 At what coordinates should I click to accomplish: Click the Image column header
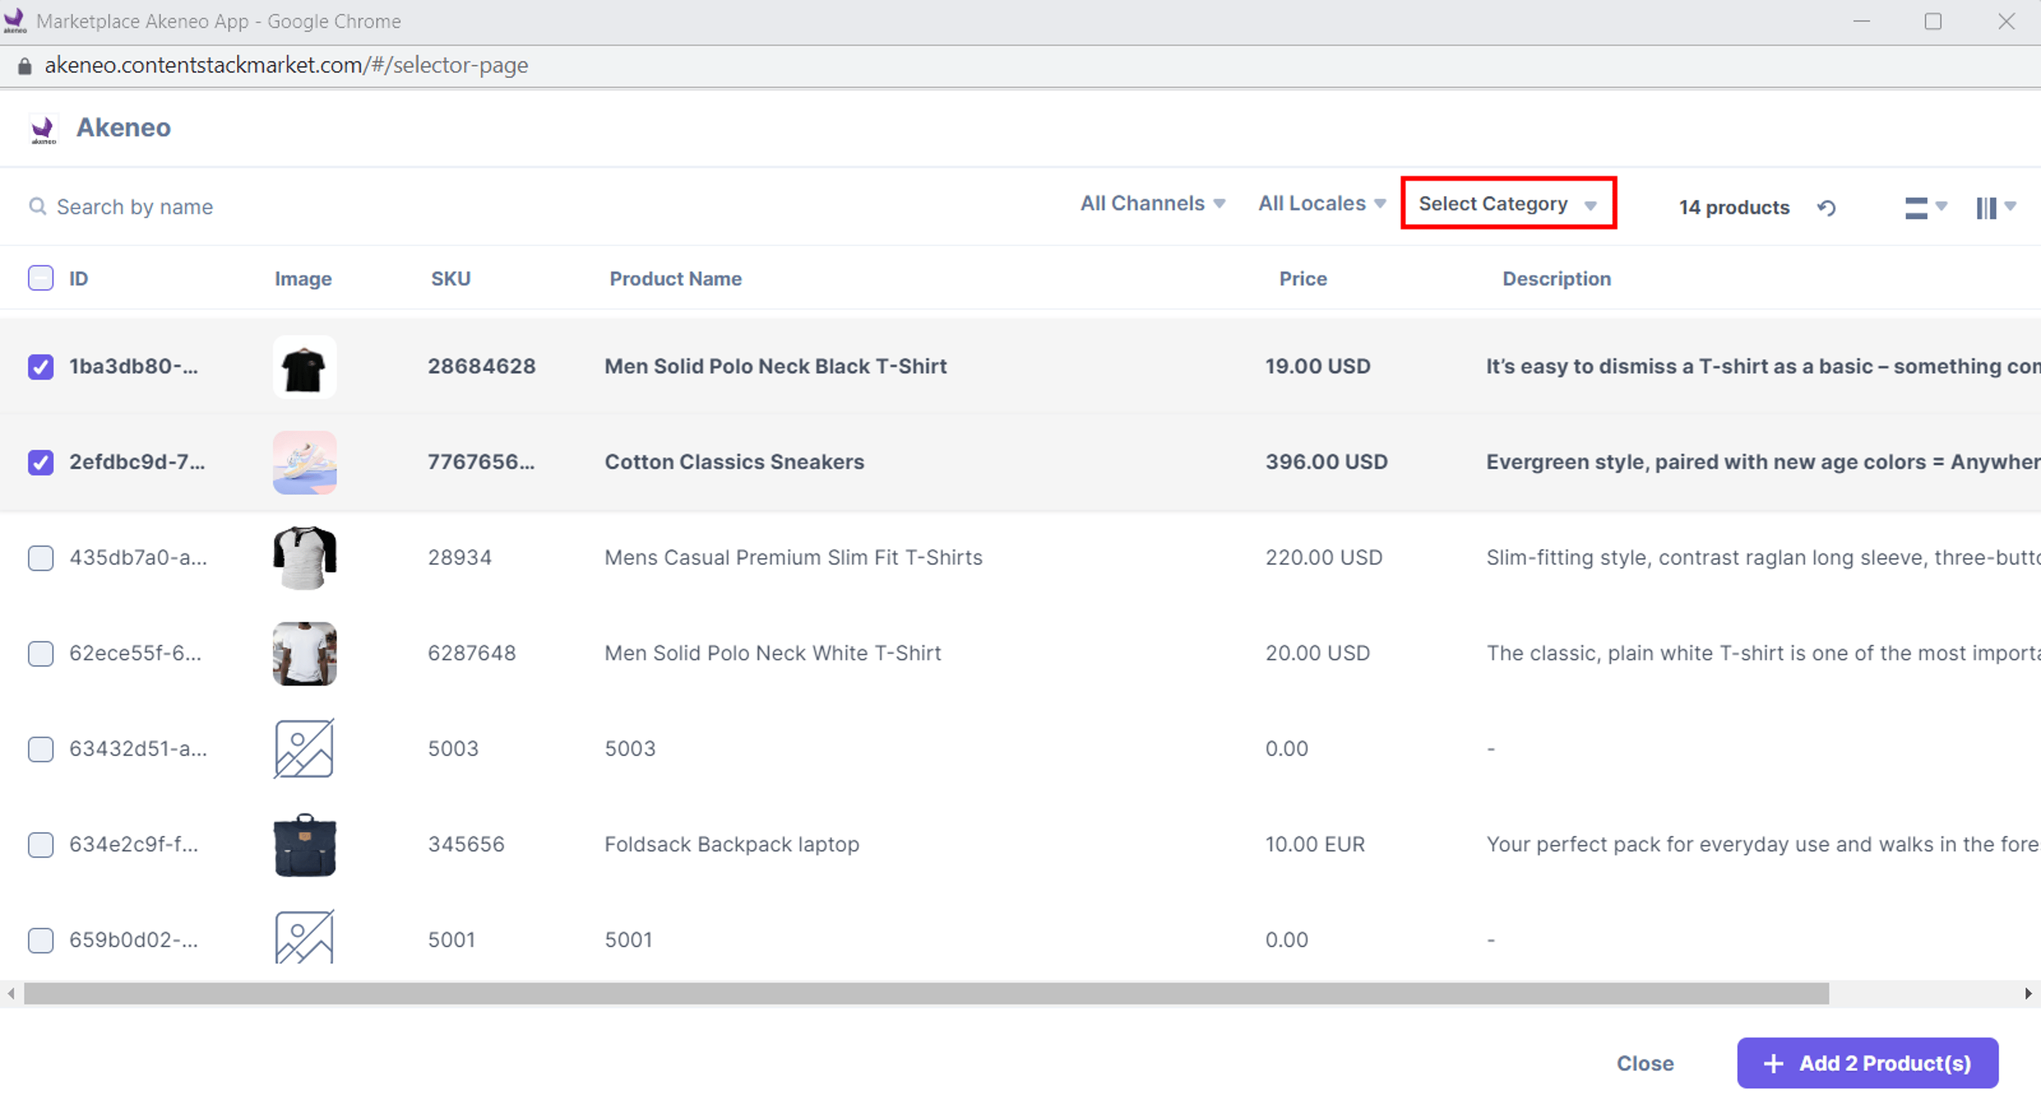tap(302, 279)
